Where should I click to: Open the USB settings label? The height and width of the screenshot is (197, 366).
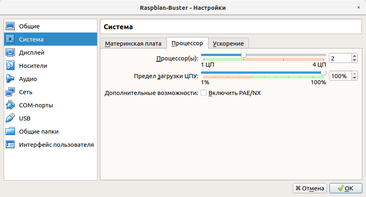pyautogui.click(x=25, y=118)
